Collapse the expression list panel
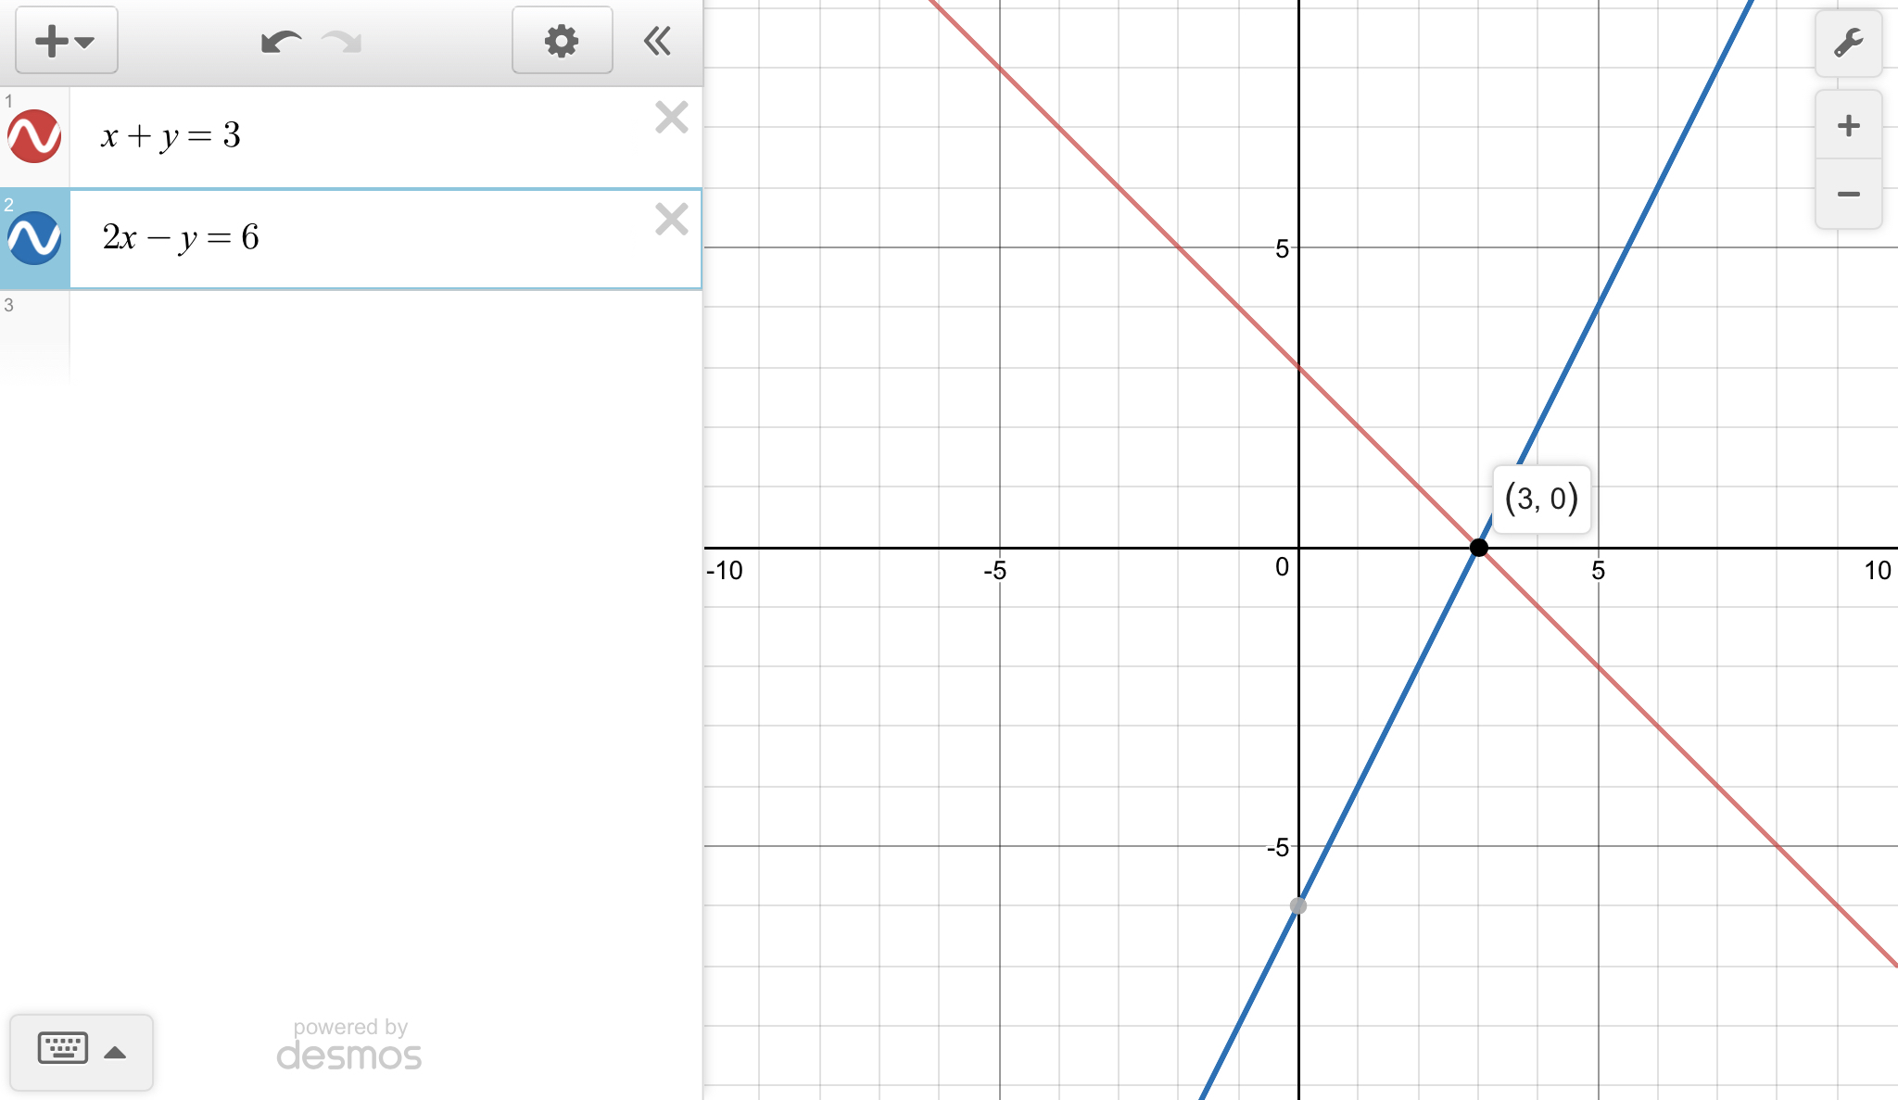 pos(657,41)
